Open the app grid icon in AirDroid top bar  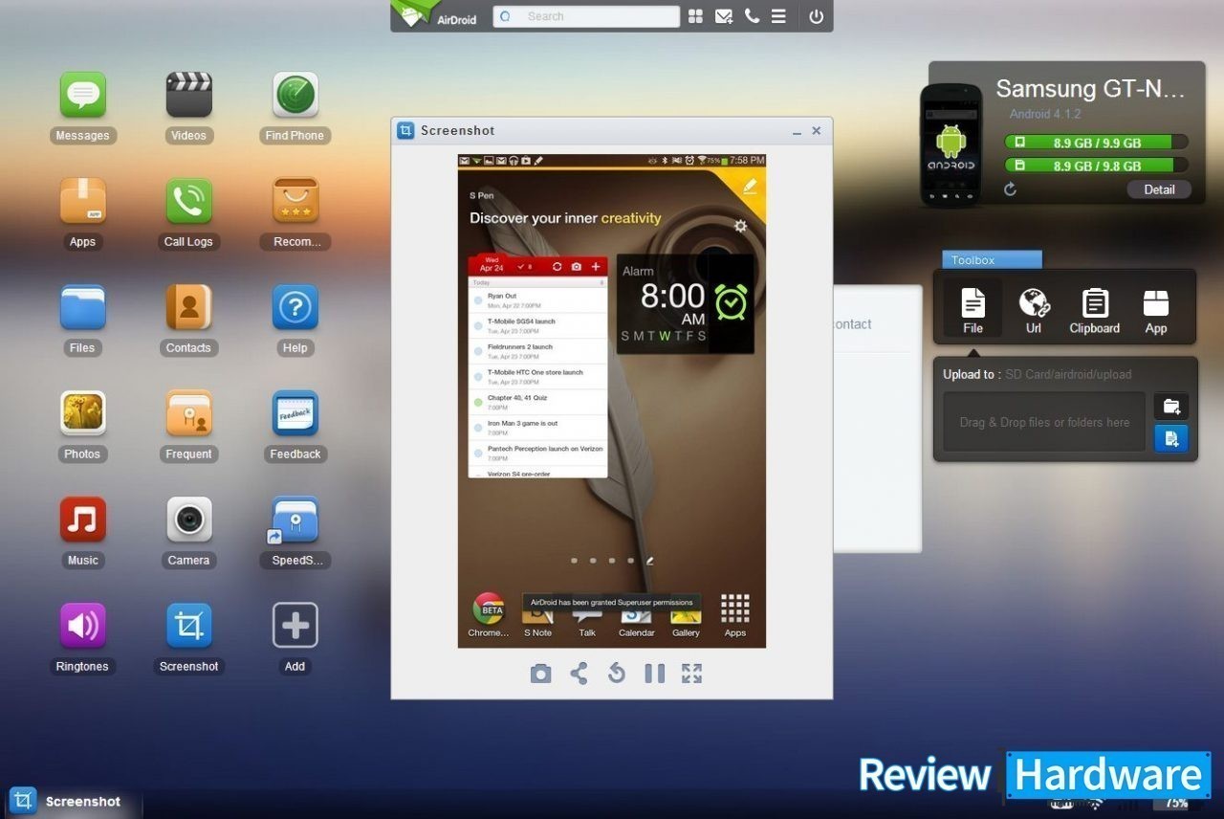point(695,16)
